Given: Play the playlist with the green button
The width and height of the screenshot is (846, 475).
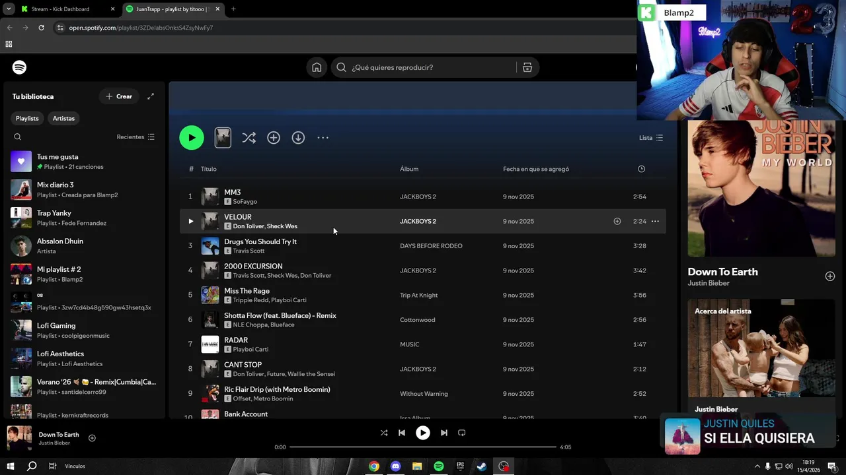Looking at the screenshot, I should point(192,138).
